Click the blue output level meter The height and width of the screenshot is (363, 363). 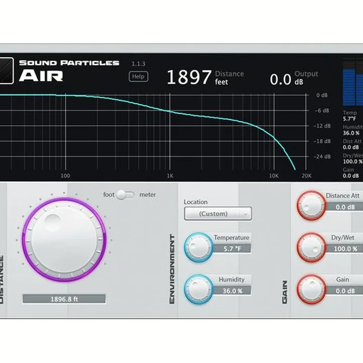click(352, 82)
